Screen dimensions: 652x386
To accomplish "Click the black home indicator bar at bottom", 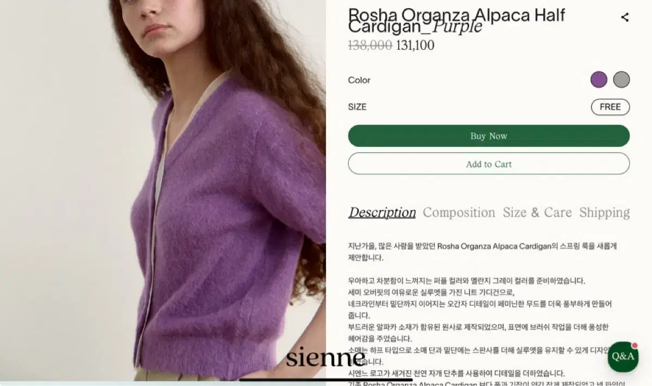I will point(326,379).
